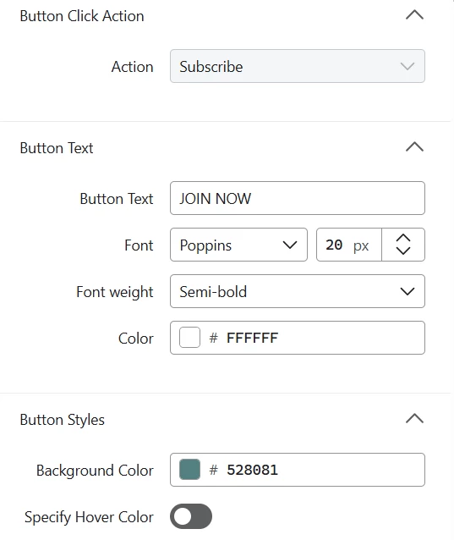This screenshot has width=454, height=540.
Task: Click the Specify Hover Color label
Action: (89, 517)
